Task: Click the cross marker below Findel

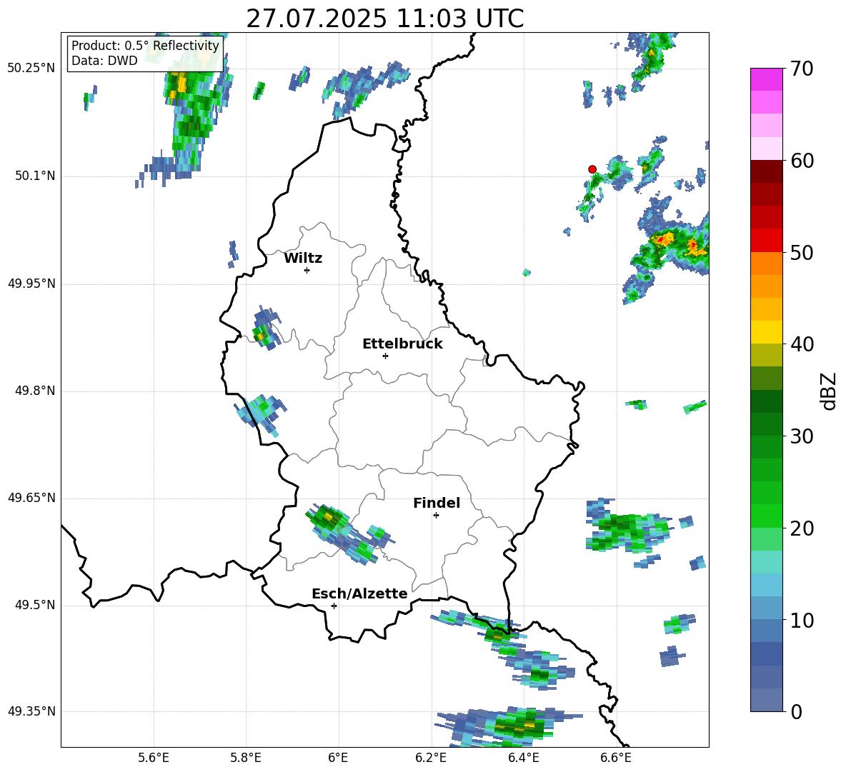Action: 436,516
